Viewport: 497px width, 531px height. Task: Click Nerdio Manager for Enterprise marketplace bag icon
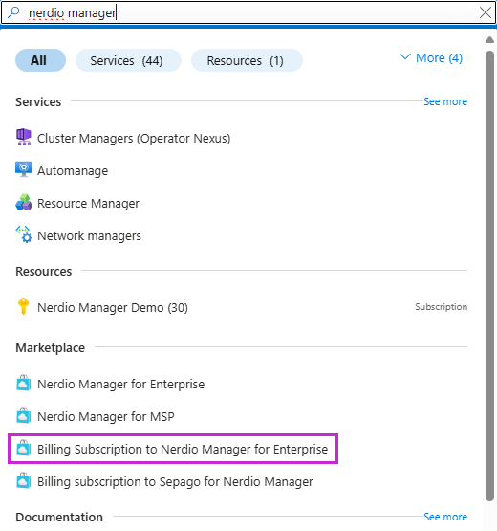click(24, 383)
